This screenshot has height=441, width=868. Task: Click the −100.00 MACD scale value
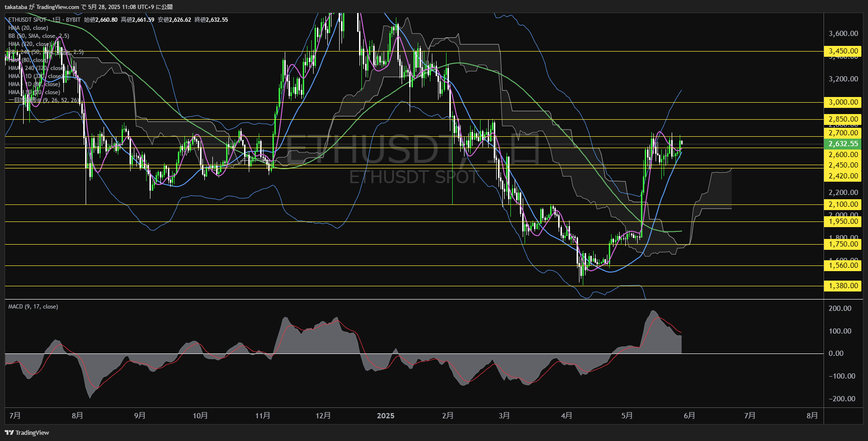pyautogui.click(x=842, y=376)
